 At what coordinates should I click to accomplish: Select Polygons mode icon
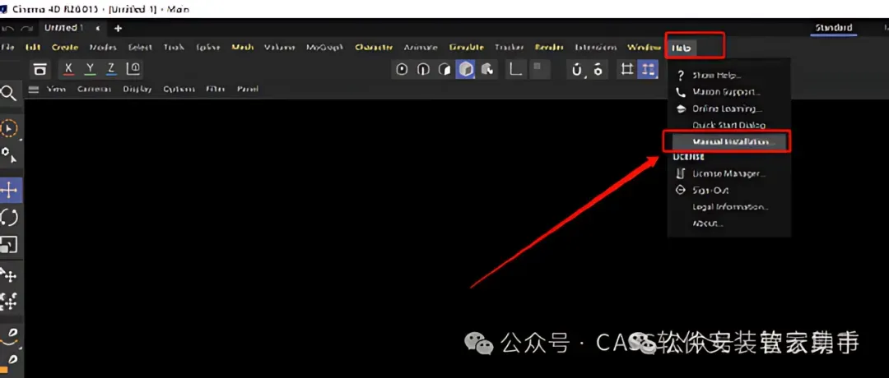(444, 70)
